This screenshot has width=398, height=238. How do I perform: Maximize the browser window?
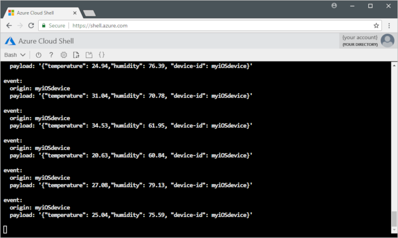pyautogui.click(x=370, y=6)
